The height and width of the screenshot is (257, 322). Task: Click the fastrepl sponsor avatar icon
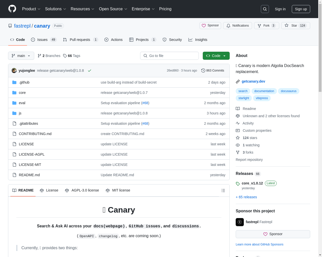pos(240,222)
